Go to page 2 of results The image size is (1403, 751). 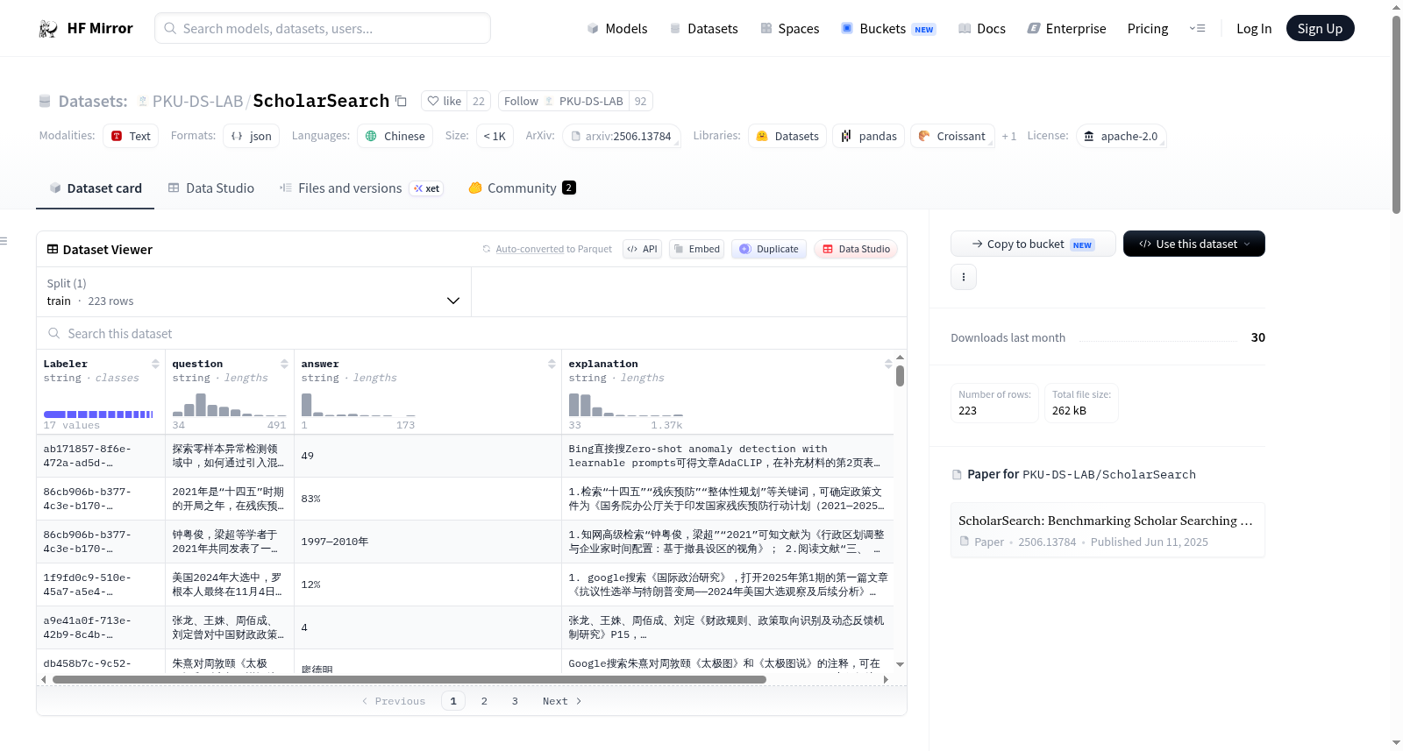(x=484, y=701)
